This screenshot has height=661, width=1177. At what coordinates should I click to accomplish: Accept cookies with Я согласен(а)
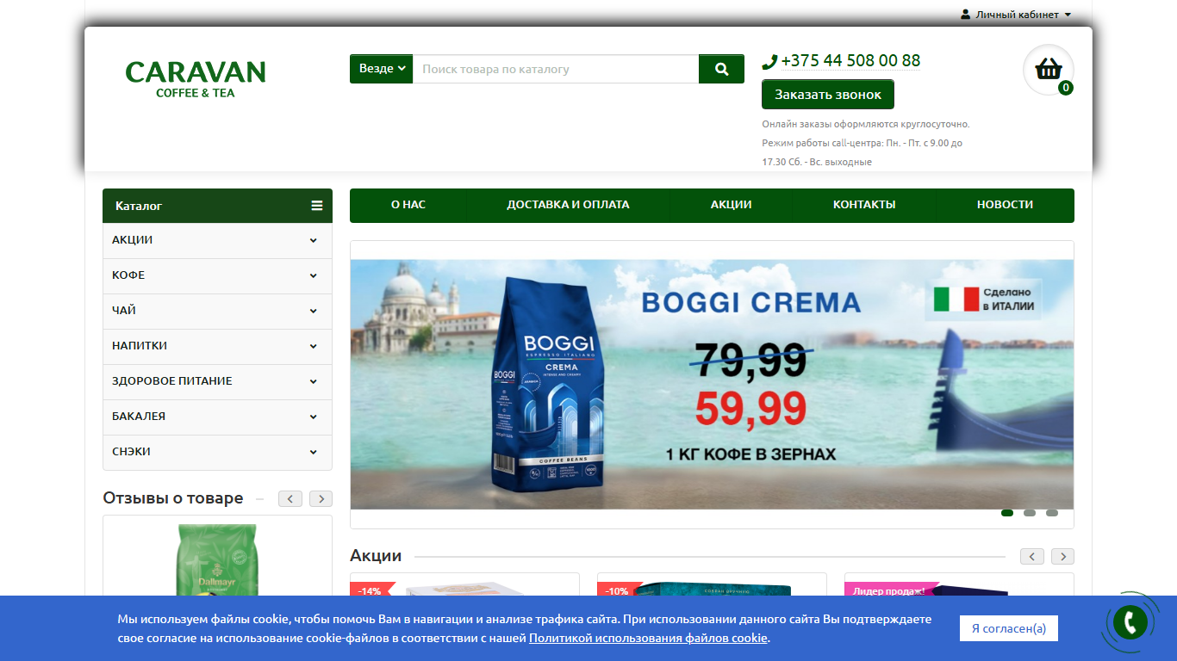tap(1009, 628)
